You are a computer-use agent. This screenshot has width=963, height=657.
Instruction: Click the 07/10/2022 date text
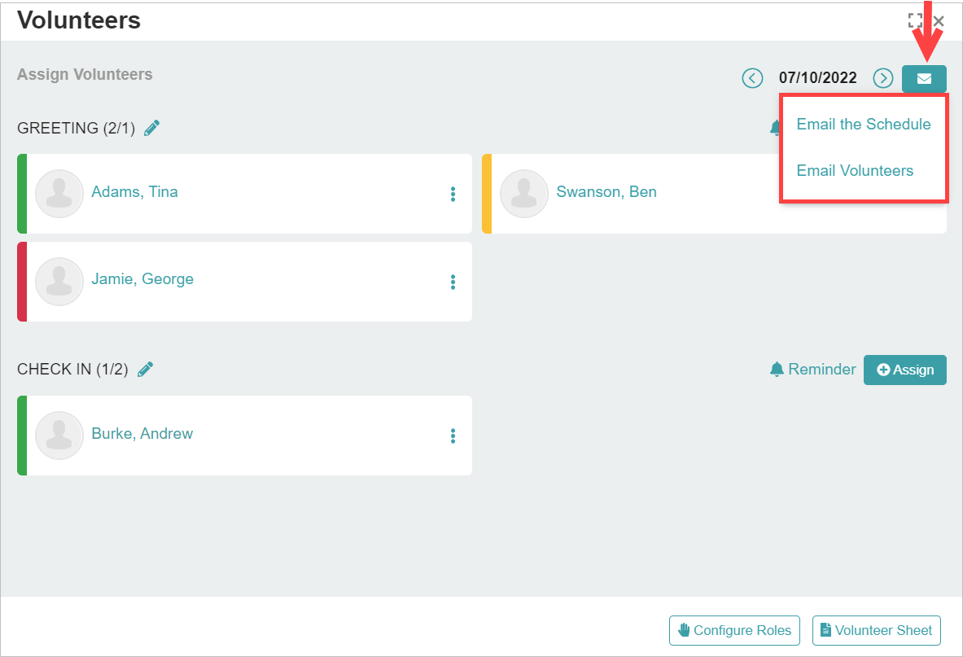(x=817, y=78)
